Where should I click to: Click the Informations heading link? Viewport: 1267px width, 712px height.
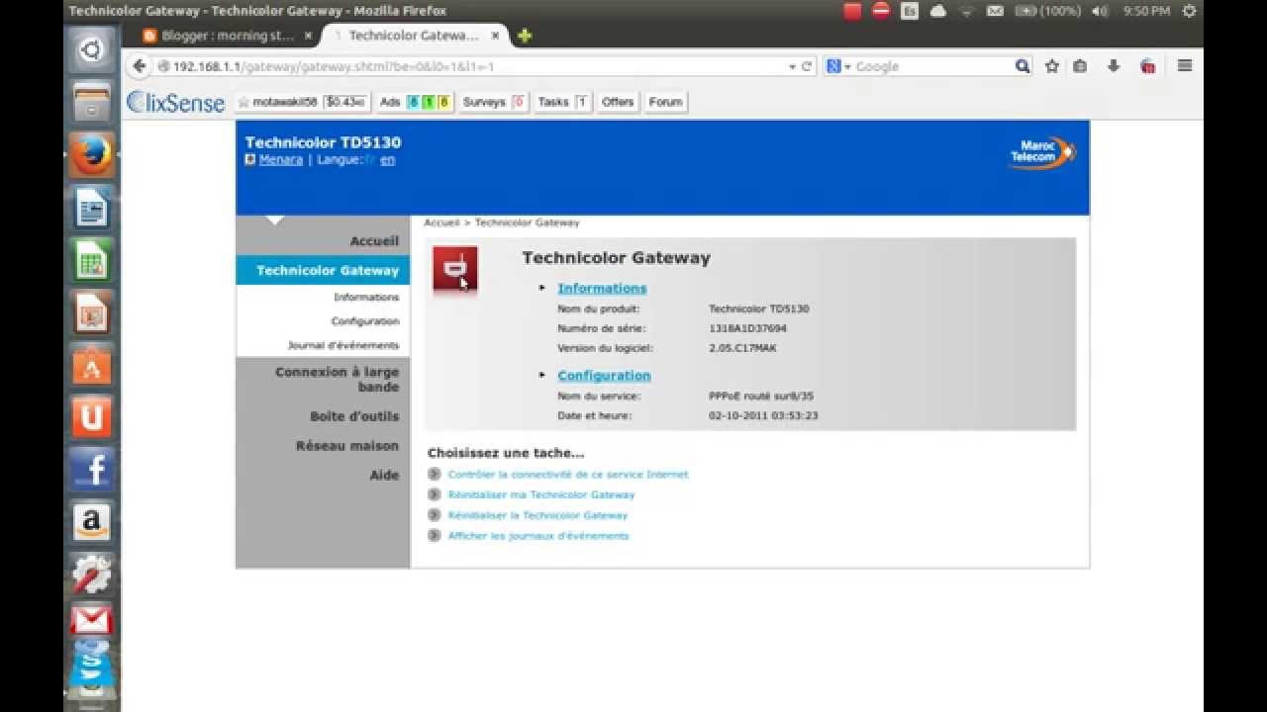tap(602, 288)
